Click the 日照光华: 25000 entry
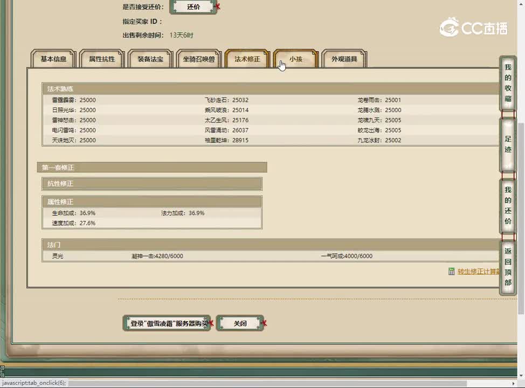The width and height of the screenshot is (525, 388). 74,110
